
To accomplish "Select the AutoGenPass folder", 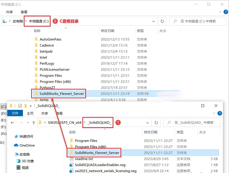I will 51,39.
